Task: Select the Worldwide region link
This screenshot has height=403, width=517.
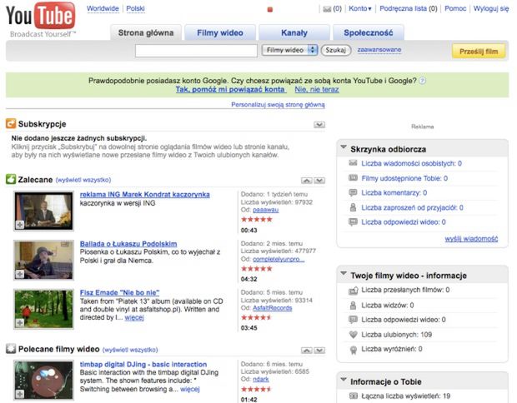Action: click(x=103, y=8)
